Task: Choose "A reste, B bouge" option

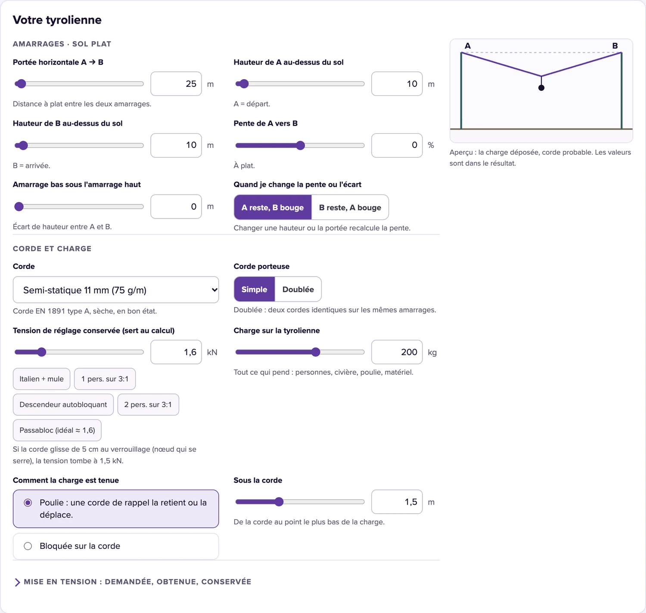Action: coord(273,207)
